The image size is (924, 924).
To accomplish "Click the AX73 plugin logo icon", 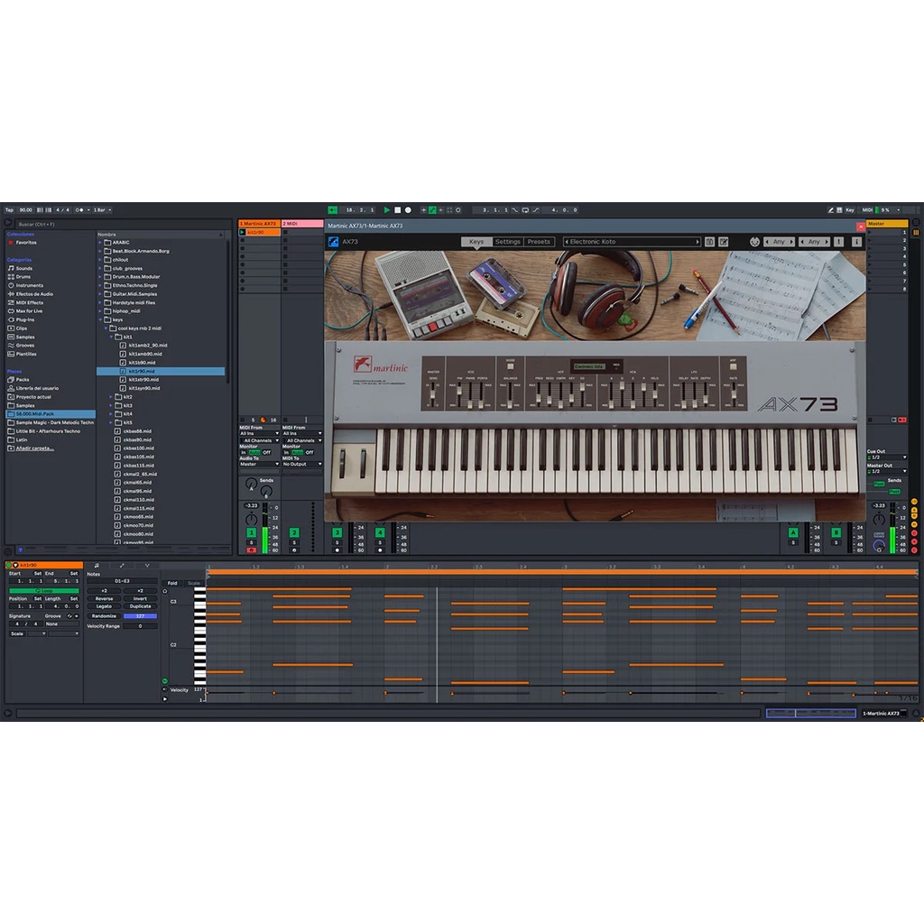I will 334,242.
